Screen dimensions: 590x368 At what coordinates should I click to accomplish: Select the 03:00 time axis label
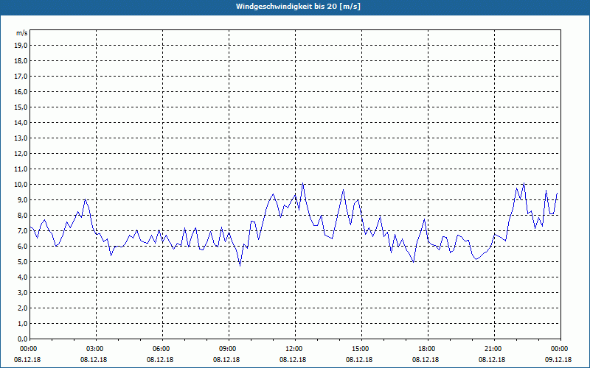point(94,349)
